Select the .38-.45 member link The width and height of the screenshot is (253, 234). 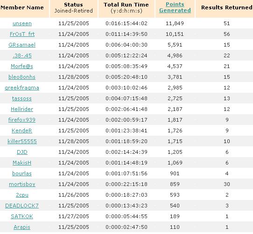(x=22, y=55)
